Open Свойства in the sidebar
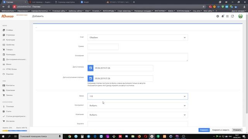248x139 pixels. (x=10, y=45)
